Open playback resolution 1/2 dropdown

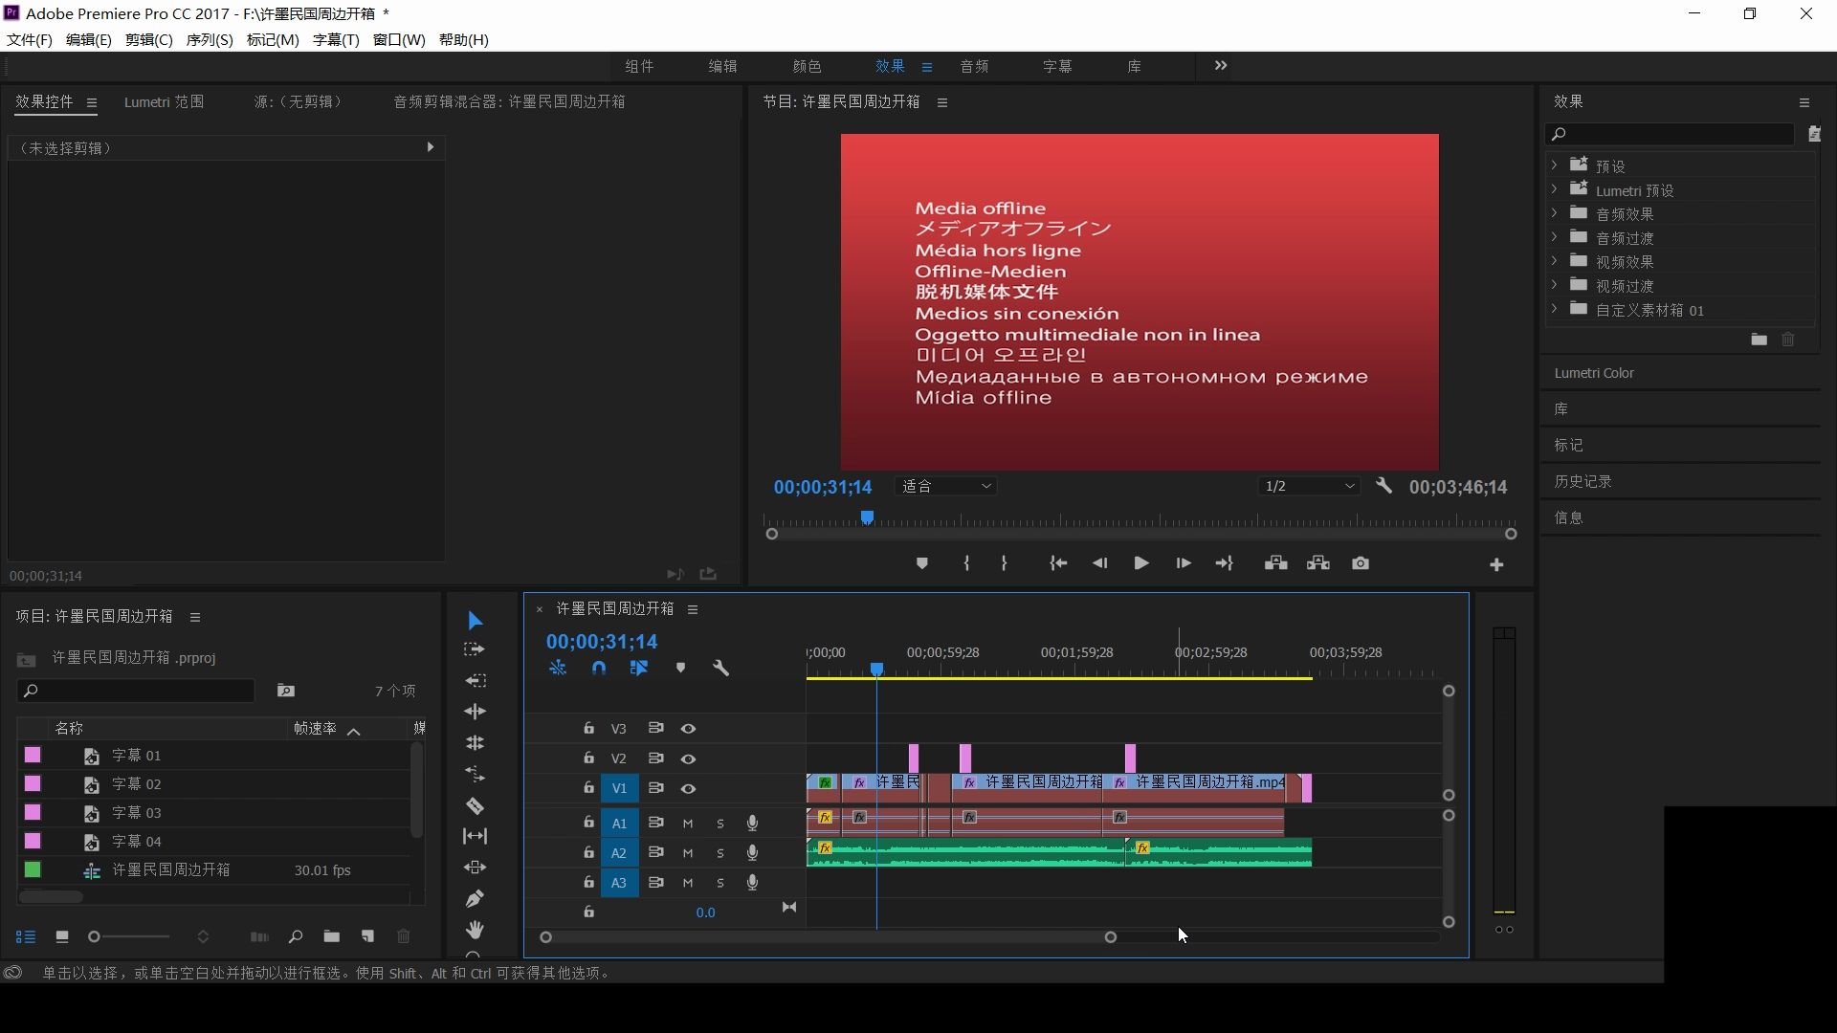[1310, 486]
